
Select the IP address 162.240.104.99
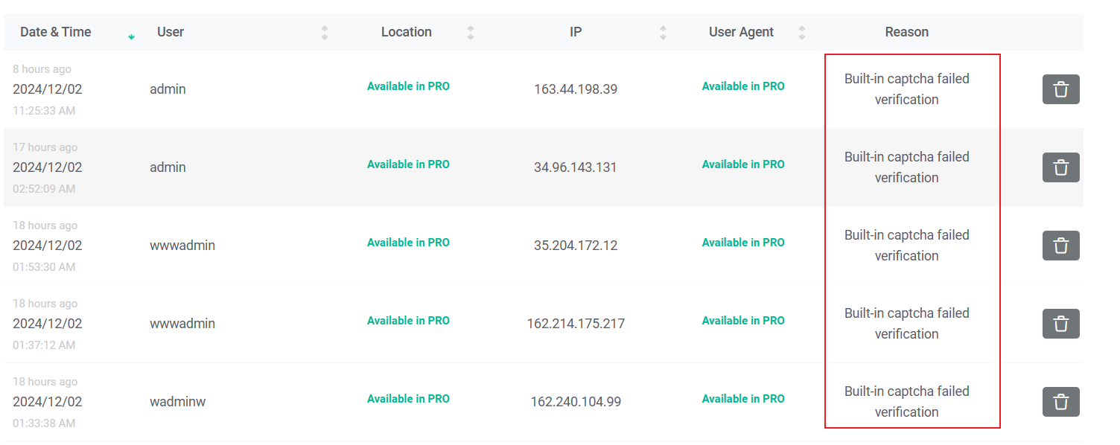coord(576,402)
